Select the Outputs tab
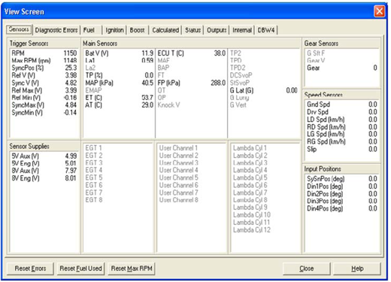Viewport: 391px width, 282px height. pyautogui.click(x=217, y=30)
